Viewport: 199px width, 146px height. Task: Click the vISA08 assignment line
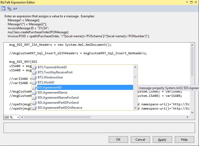[20, 70]
